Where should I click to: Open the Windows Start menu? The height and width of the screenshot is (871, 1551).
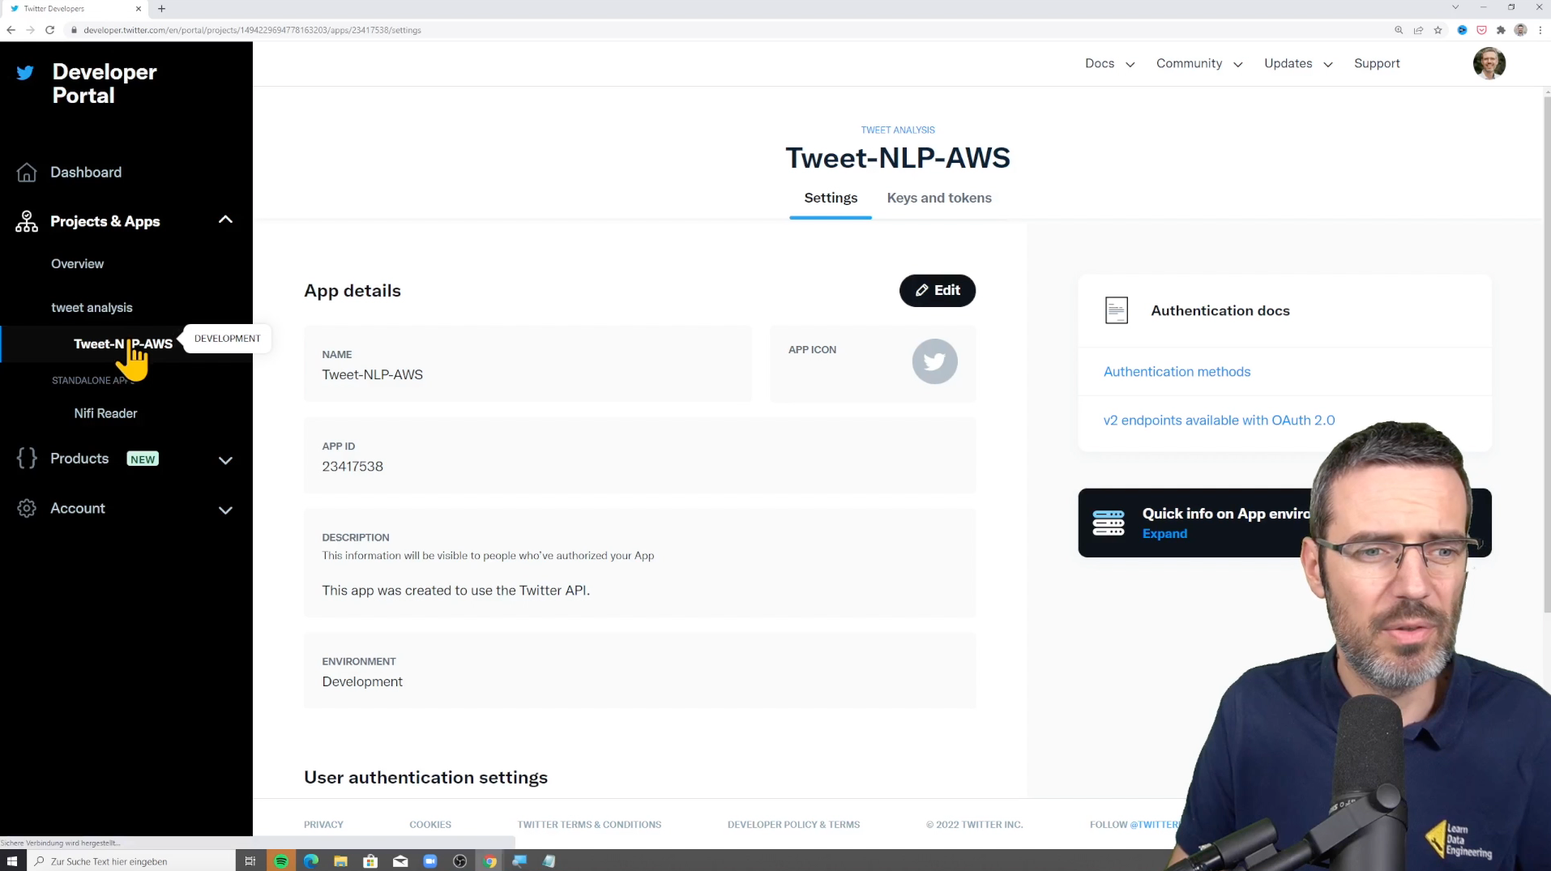[12, 861]
